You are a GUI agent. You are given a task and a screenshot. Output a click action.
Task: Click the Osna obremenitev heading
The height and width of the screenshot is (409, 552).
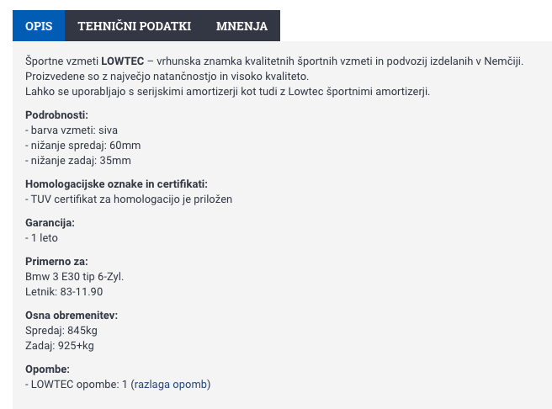point(72,316)
